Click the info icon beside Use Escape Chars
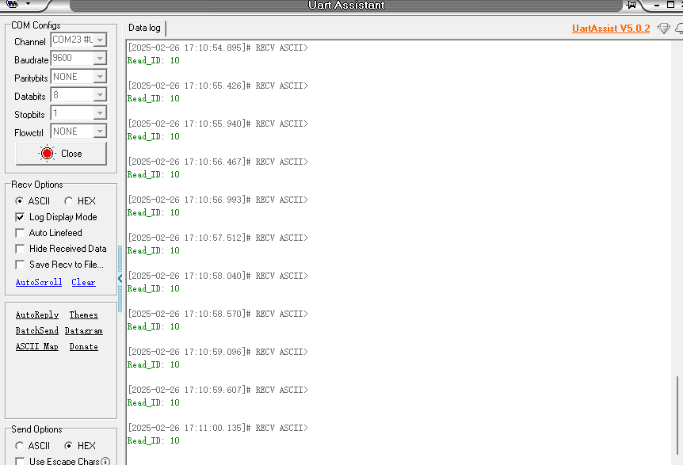This screenshot has height=465, width=683. (x=105, y=461)
